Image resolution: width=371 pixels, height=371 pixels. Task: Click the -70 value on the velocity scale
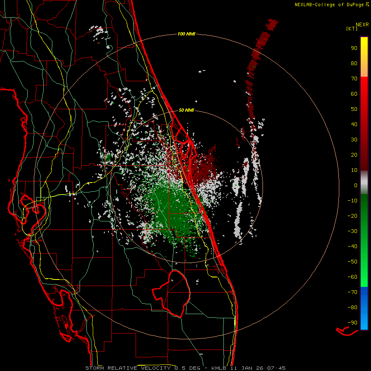point(352,292)
